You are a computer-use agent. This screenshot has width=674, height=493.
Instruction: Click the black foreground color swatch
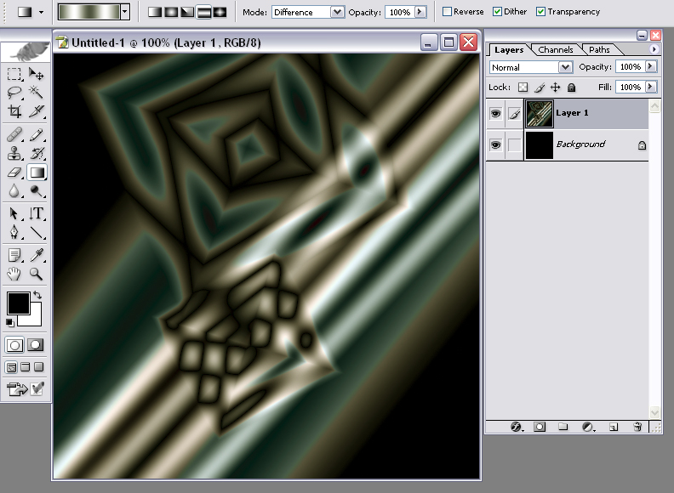click(x=17, y=302)
